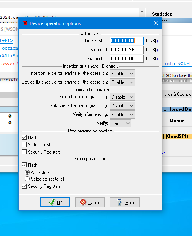This screenshot has height=236, width=192.
Task: Select the Selected sector(s) radio button
Action: click(27, 179)
